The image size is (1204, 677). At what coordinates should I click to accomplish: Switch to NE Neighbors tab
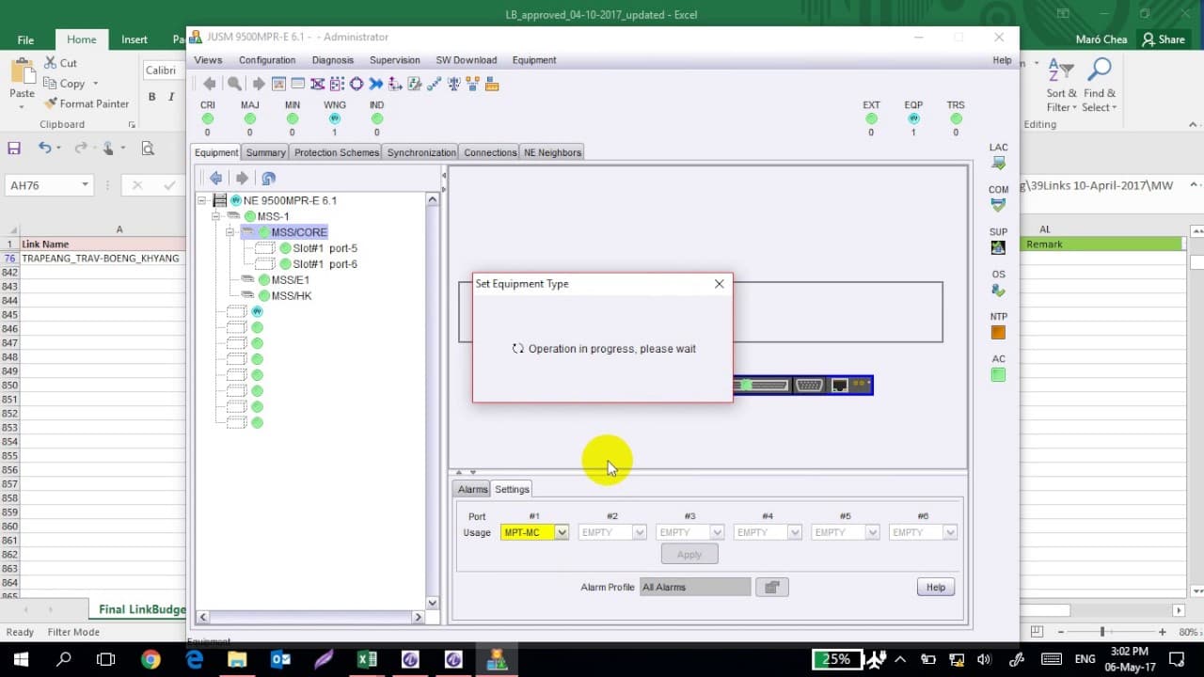[x=552, y=152]
